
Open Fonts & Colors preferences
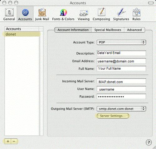point(63,14)
